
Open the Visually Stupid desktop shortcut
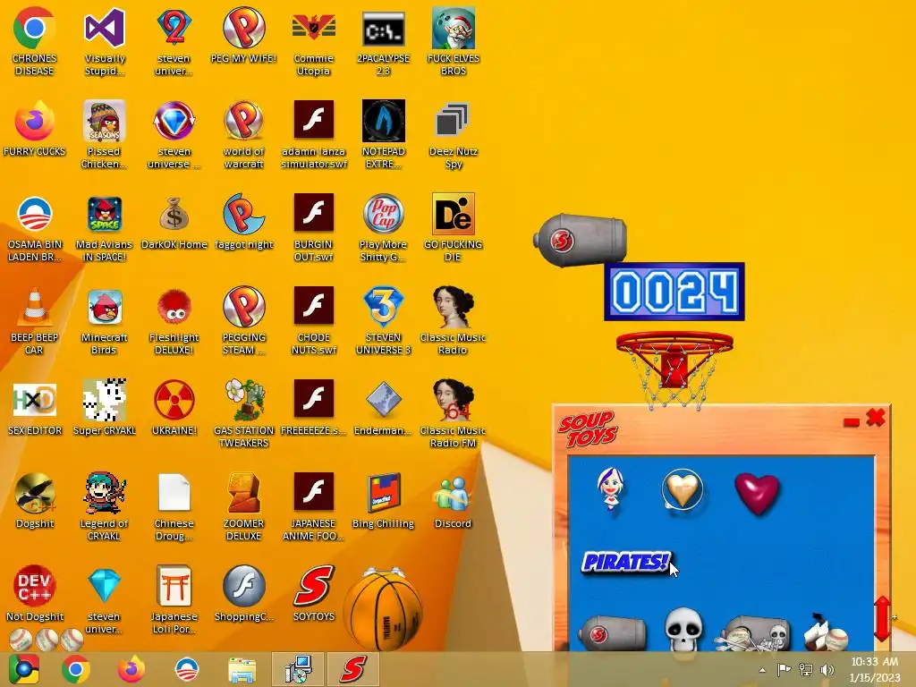pyautogui.click(x=104, y=41)
